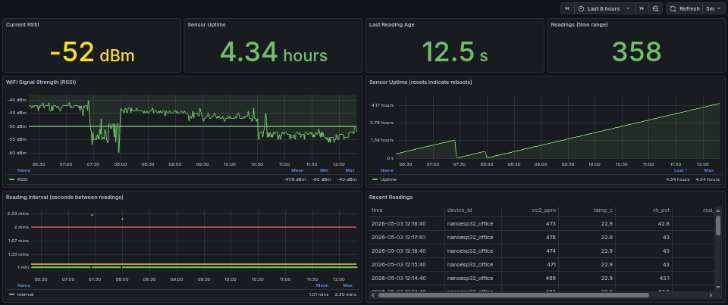Viewport: 728px width, 305px height.
Task: Open the 5m refresh interval dropdown
Action: tap(713, 8)
